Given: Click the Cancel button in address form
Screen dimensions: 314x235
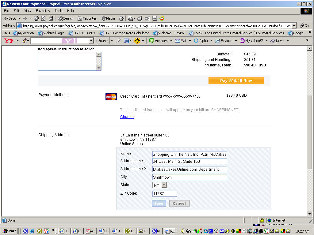Looking at the screenshot, I should click(179, 203).
